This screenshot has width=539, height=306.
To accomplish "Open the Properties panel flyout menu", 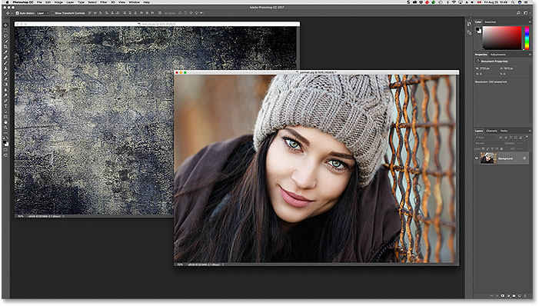I will tap(530, 55).
